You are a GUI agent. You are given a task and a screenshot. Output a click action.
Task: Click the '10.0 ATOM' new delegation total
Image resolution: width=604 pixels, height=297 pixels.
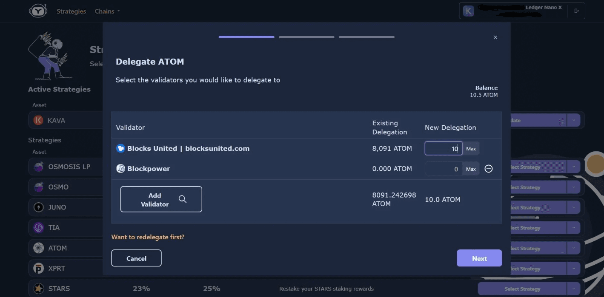pos(443,199)
